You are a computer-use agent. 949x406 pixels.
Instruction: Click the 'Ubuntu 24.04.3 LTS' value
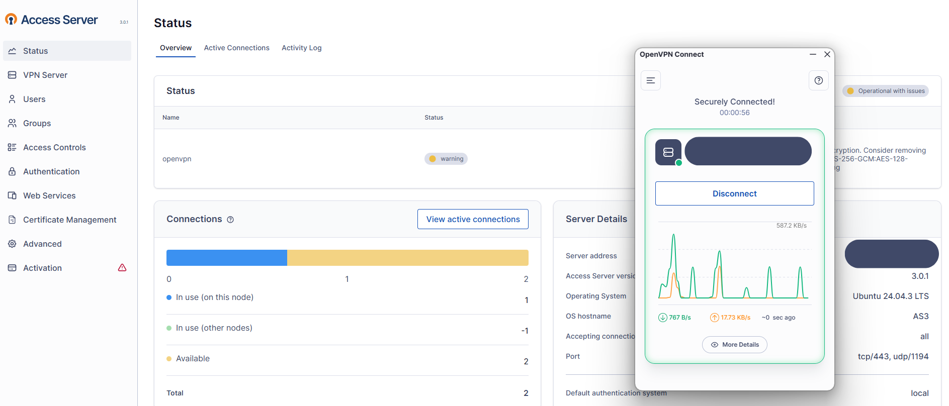891,296
